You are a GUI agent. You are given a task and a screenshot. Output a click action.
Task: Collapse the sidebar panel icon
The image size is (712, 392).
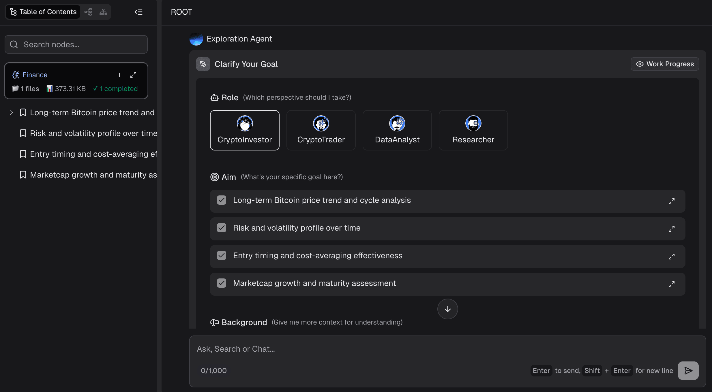[x=138, y=12]
